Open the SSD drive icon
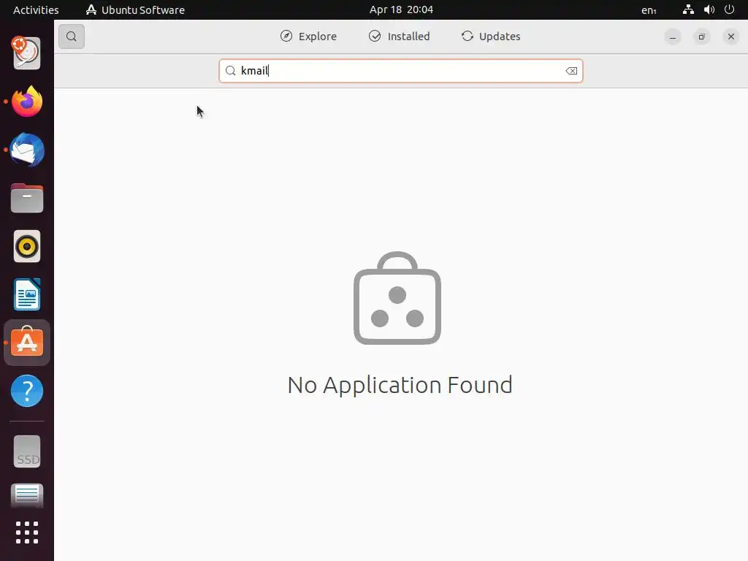Screen dimensions: 748x561 point(27,451)
